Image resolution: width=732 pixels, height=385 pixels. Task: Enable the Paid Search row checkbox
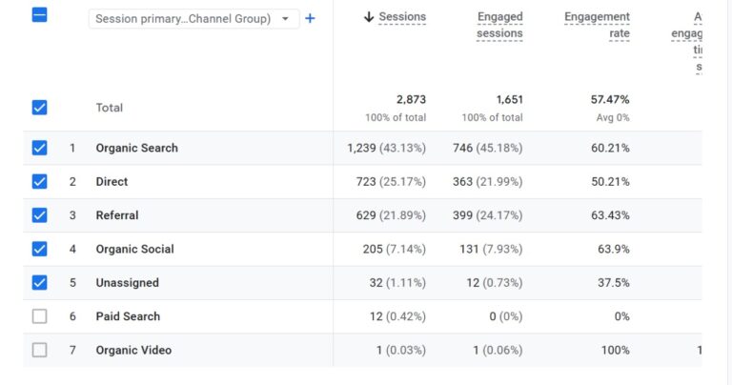point(39,316)
